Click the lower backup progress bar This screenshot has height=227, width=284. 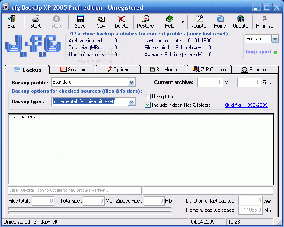coord(90,213)
